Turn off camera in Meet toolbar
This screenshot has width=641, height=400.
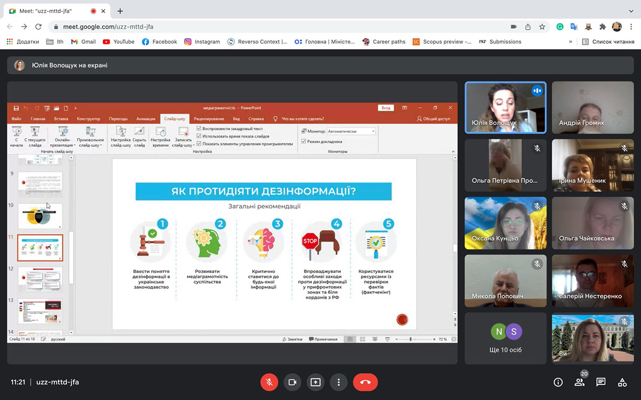292,382
